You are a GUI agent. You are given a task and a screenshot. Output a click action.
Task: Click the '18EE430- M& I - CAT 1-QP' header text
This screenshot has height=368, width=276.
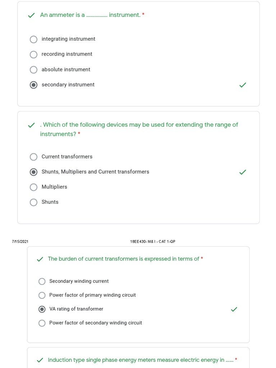(153, 241)
